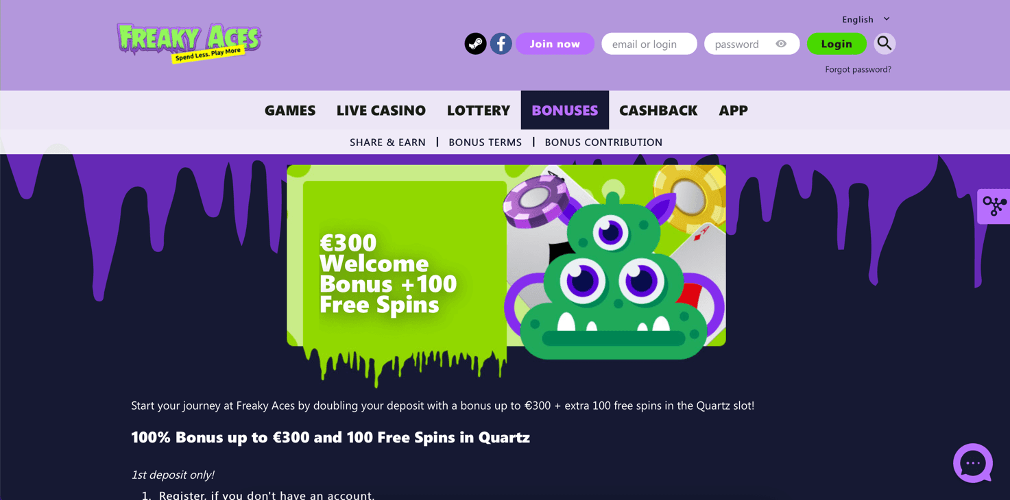This screenshot has width=1010, height=500.
Task: Open the Forgot password link
Action: pyautogui.click(x=858, y=69)
